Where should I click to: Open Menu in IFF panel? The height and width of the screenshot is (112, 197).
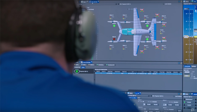130,93
